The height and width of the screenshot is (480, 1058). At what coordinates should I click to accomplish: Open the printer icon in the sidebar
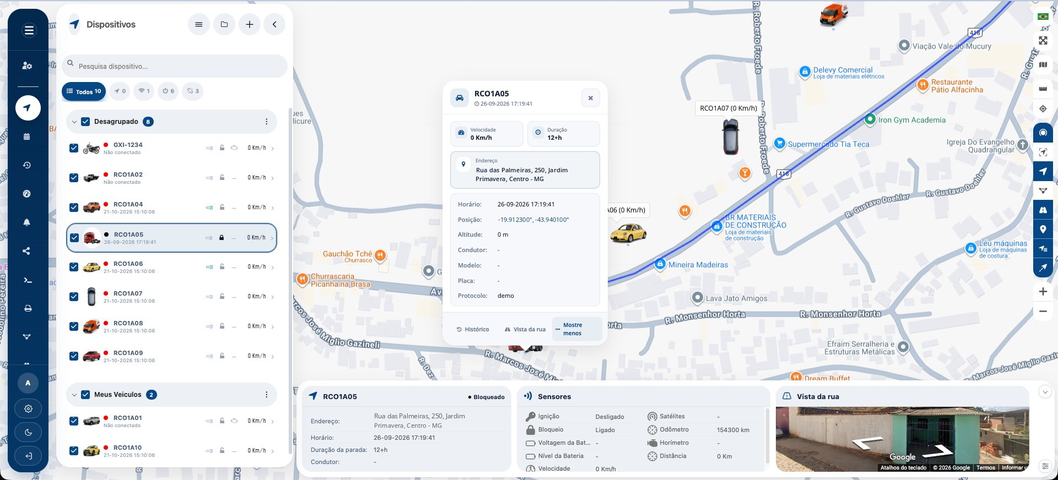28,308
